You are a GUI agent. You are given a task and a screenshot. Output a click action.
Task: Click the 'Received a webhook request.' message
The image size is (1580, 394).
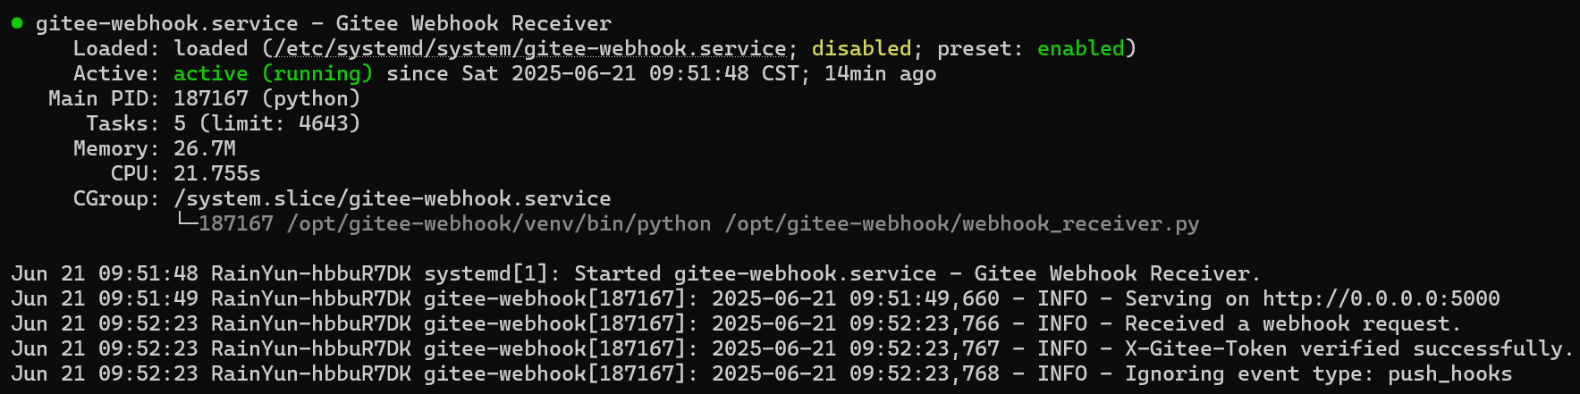[1292, 323]
